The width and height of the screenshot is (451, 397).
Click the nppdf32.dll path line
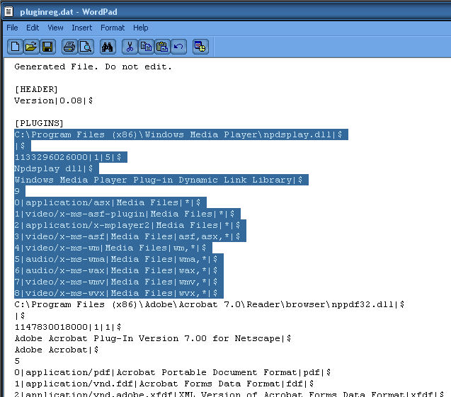[x=210, y=304]
